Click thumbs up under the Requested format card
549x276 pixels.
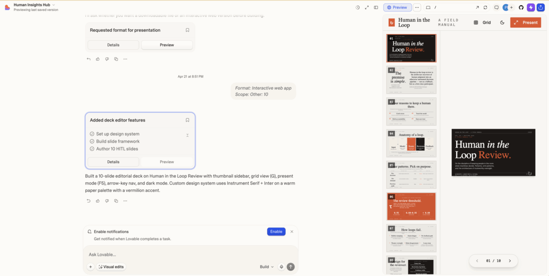tap(98, 59)
